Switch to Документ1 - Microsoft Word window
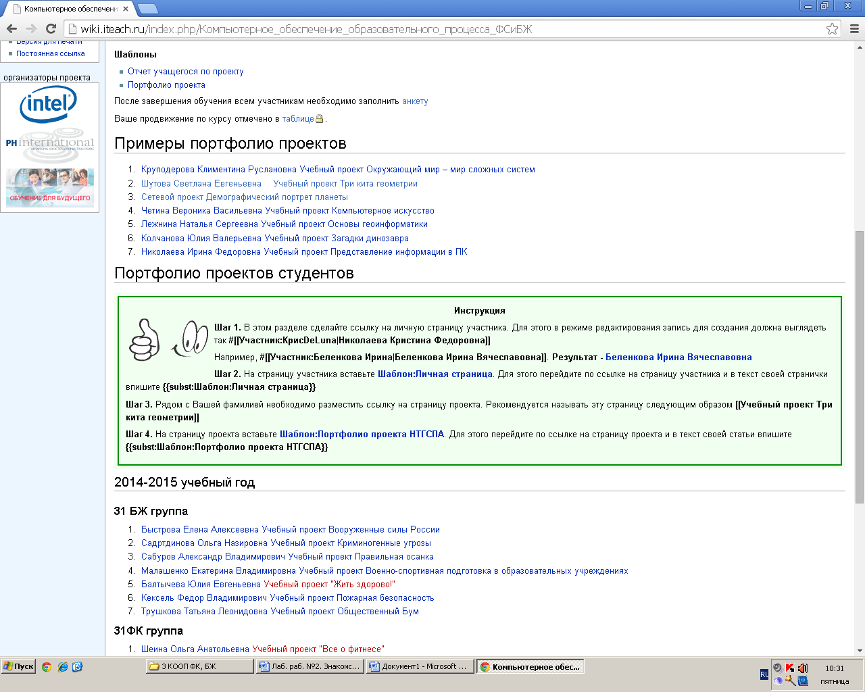 coord(420,666)
